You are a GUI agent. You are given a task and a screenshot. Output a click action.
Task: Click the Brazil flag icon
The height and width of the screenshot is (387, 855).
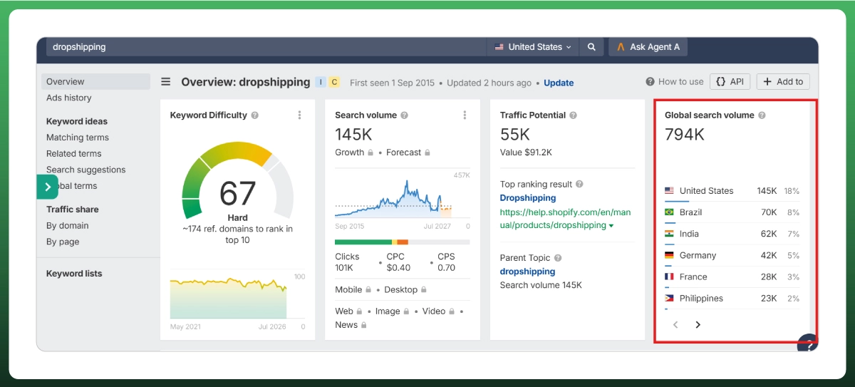(x=669, y=212)
